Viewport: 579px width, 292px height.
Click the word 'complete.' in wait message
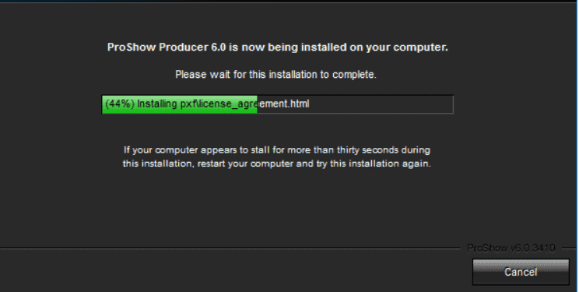pos(354,75)
